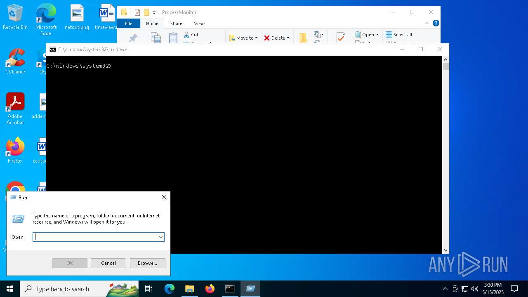
Task: Open the network icon in system tray
Action: [465, 289]
